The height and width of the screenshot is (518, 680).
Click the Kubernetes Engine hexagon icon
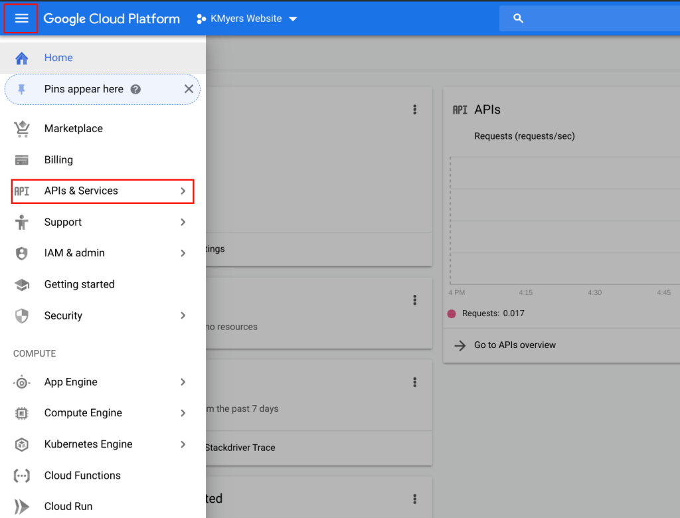pos(22,445)
